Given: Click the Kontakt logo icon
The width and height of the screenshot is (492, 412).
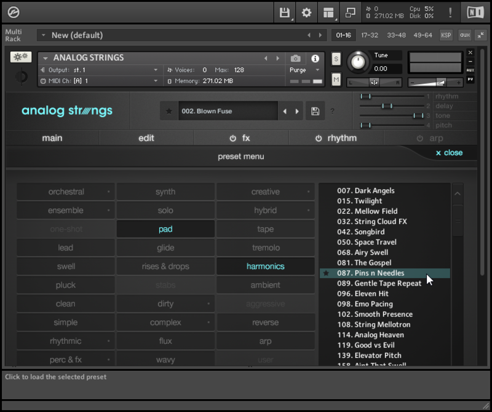Looking at the screenshot, I should click(14, 12).
